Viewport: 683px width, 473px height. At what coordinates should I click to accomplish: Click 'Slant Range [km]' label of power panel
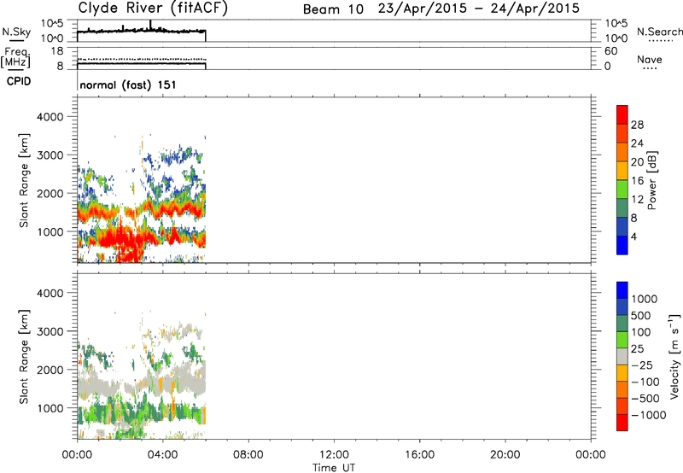[24, 180]
